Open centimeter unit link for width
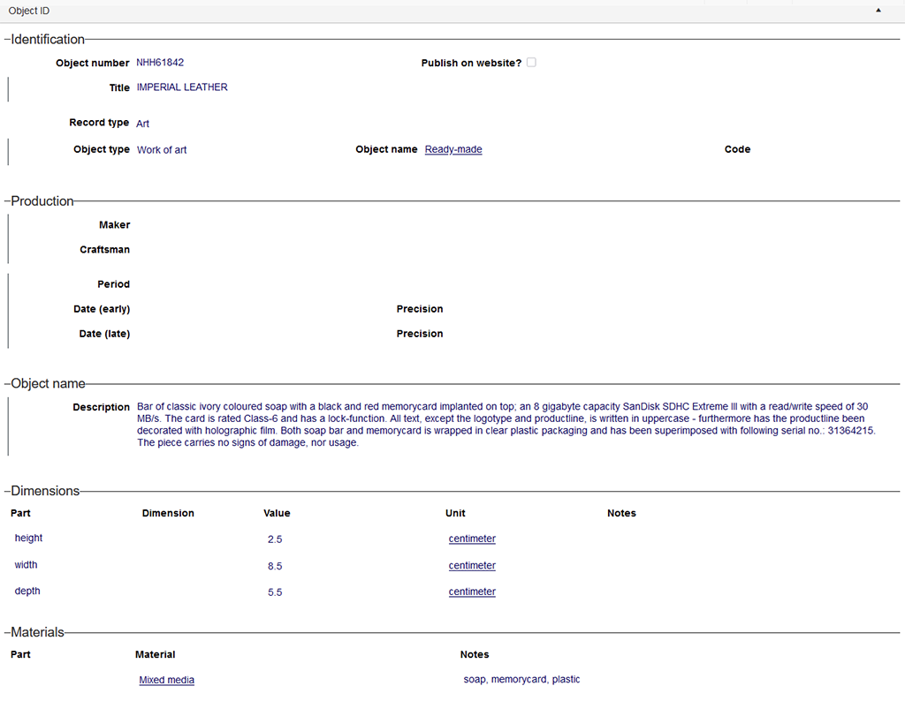This screenshot has width=905, height=701. click(472, 565)
